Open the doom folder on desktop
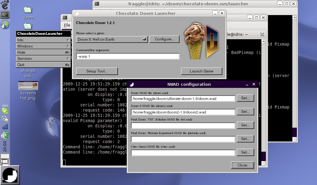 point(28,12)
